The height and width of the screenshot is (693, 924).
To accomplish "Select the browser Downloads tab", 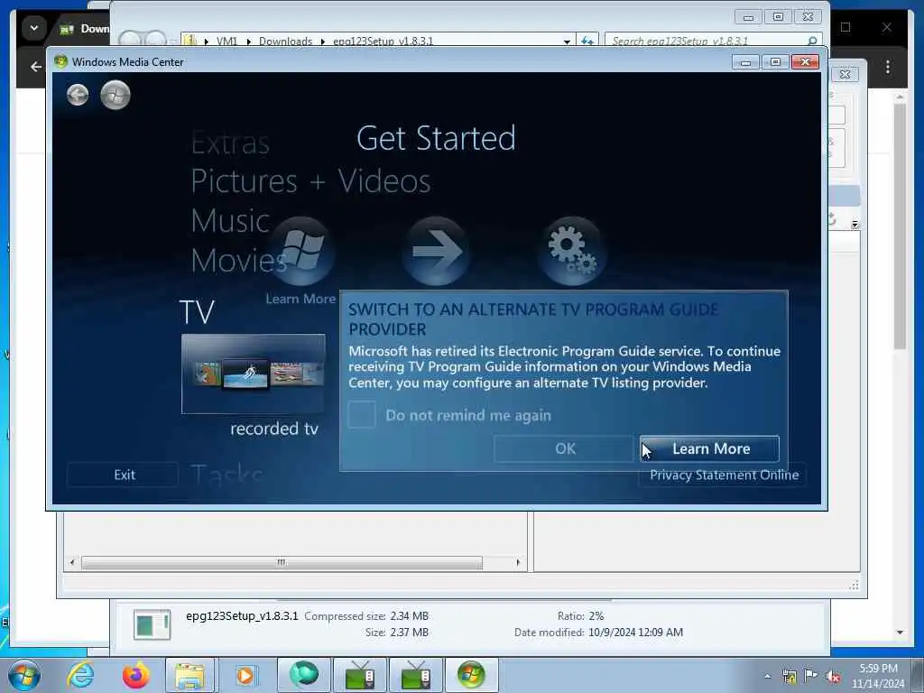I will coord(84,28).
